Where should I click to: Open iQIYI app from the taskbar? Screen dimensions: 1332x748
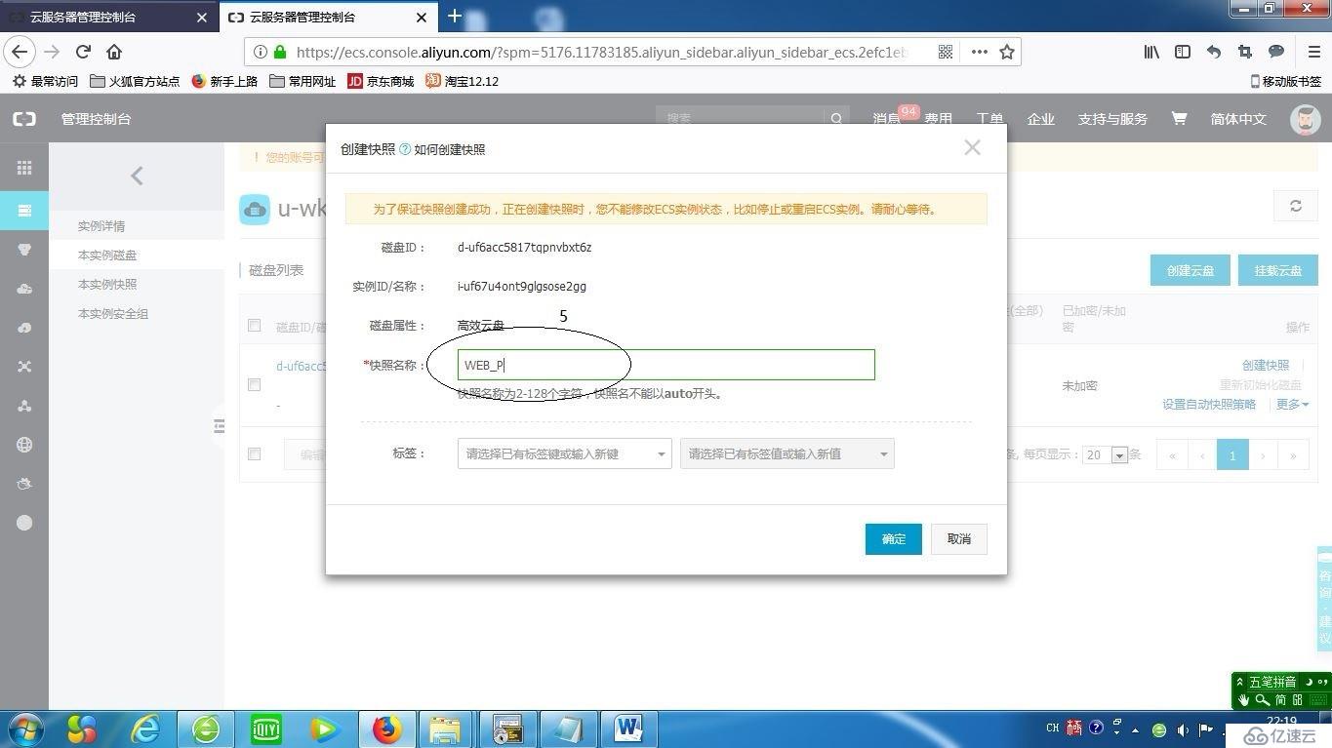(265, 729)
